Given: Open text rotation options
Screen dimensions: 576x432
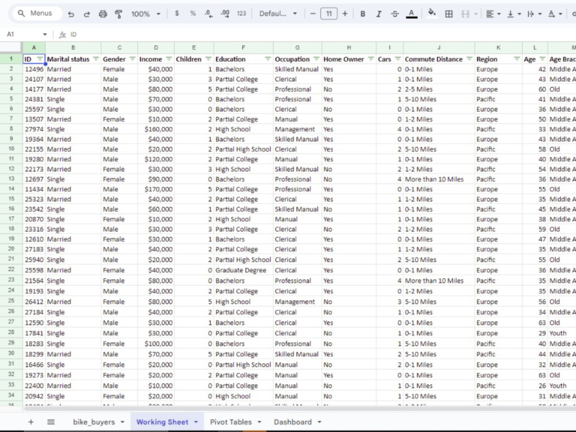Looking at the screenshot, I should [555, 14].
